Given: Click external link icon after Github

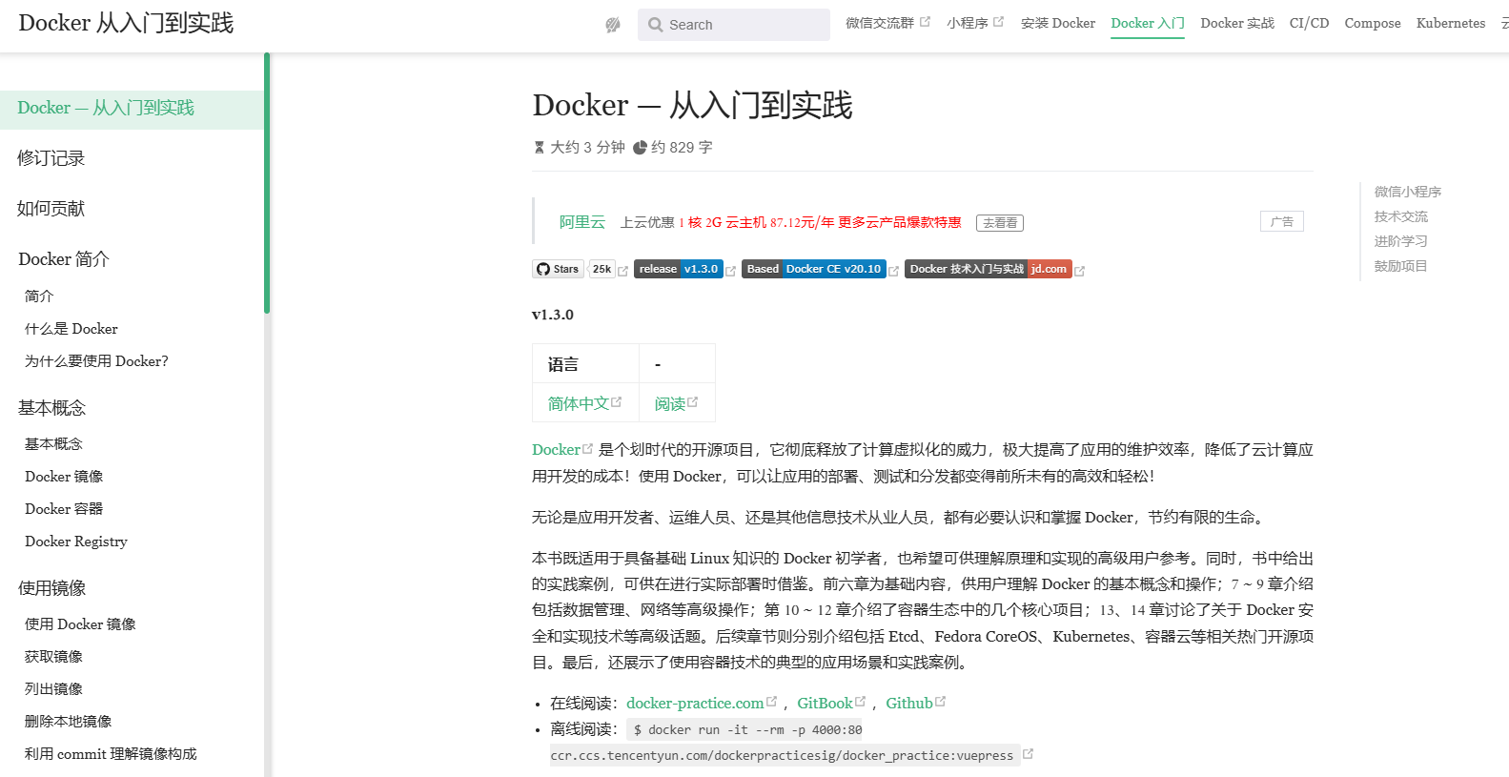Looking at the screenshot, I should 940,702.
